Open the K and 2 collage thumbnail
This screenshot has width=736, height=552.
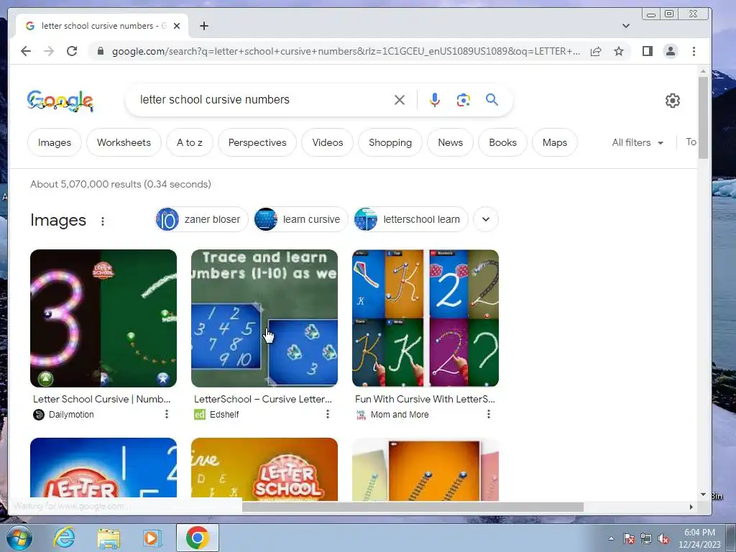click(x=425, y=318)
